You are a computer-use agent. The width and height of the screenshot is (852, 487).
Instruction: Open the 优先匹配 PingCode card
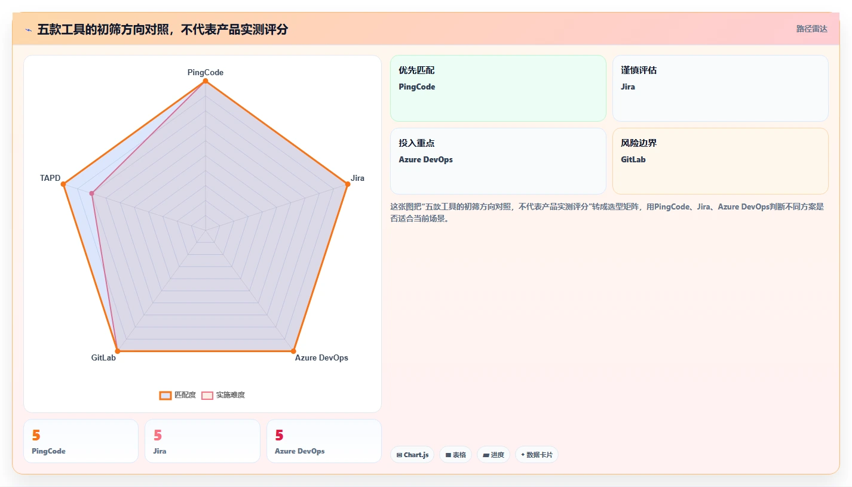tap(498, 88)
